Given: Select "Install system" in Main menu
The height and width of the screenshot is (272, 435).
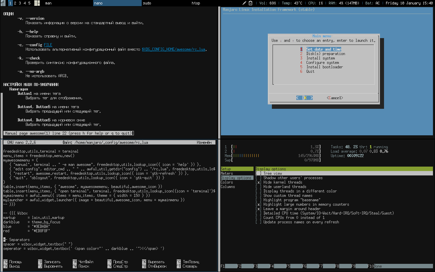Looking at the screenshot, I should pos(317,58).
